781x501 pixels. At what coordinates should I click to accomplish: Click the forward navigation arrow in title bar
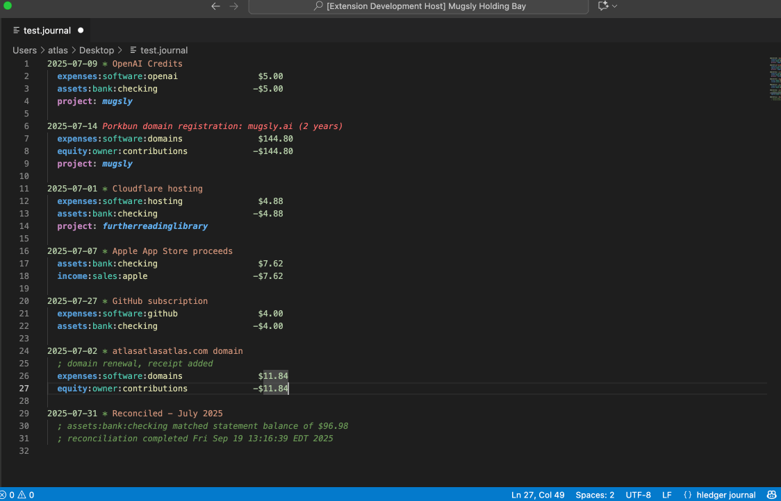pos(235,6)
